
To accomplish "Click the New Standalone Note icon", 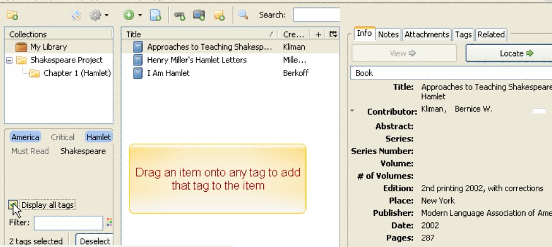I will [219, 15].
